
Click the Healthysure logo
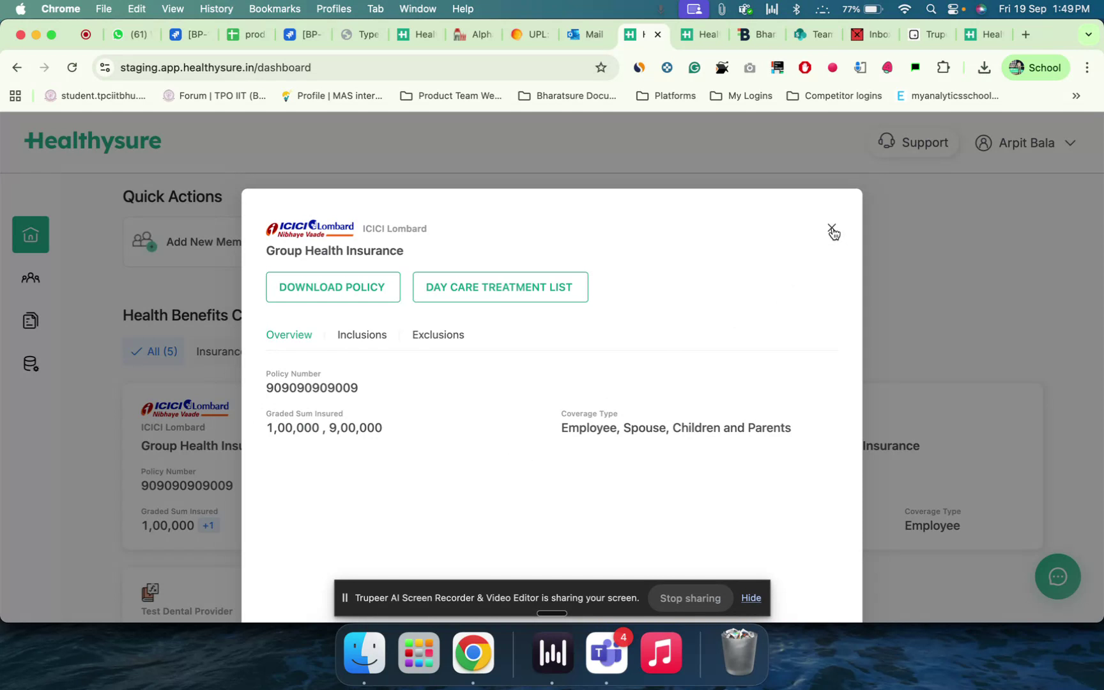pyautogui.click(x=93, y=141)
